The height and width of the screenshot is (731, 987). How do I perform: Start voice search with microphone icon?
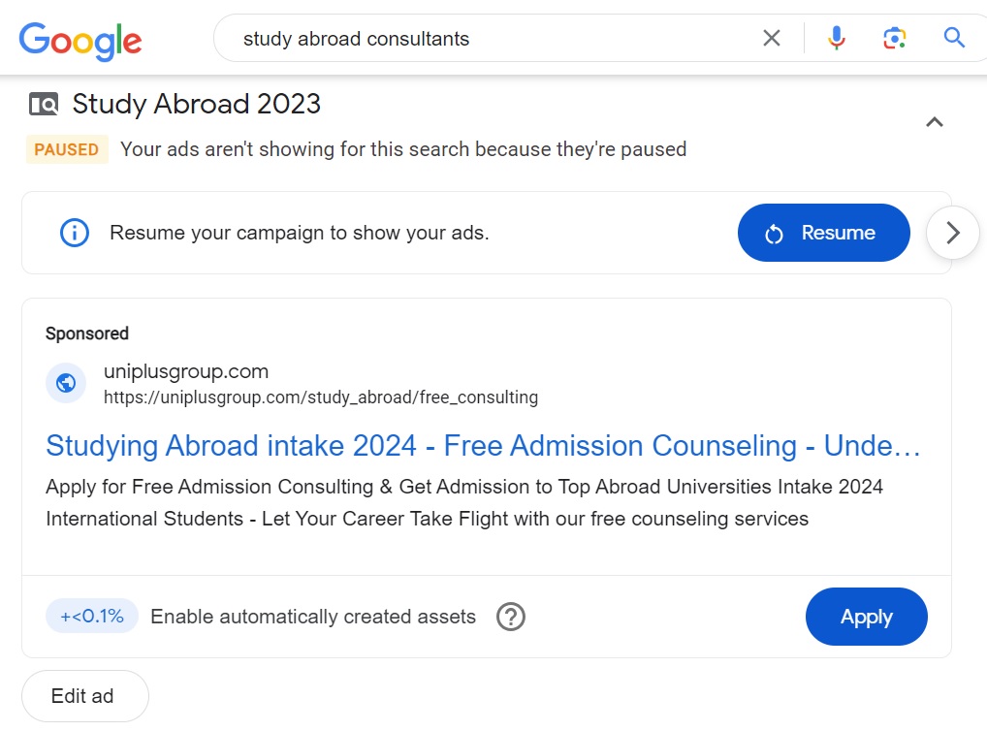coord(836,39)
